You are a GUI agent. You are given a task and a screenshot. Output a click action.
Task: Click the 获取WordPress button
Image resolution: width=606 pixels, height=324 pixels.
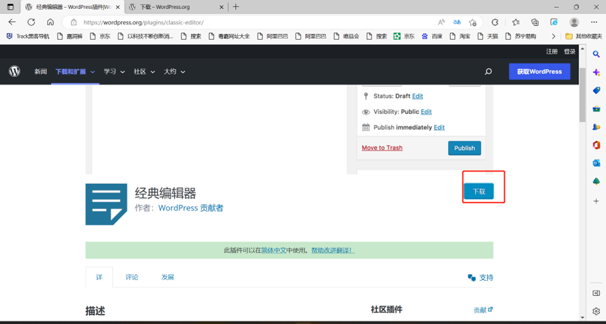[x=539, y=72]
